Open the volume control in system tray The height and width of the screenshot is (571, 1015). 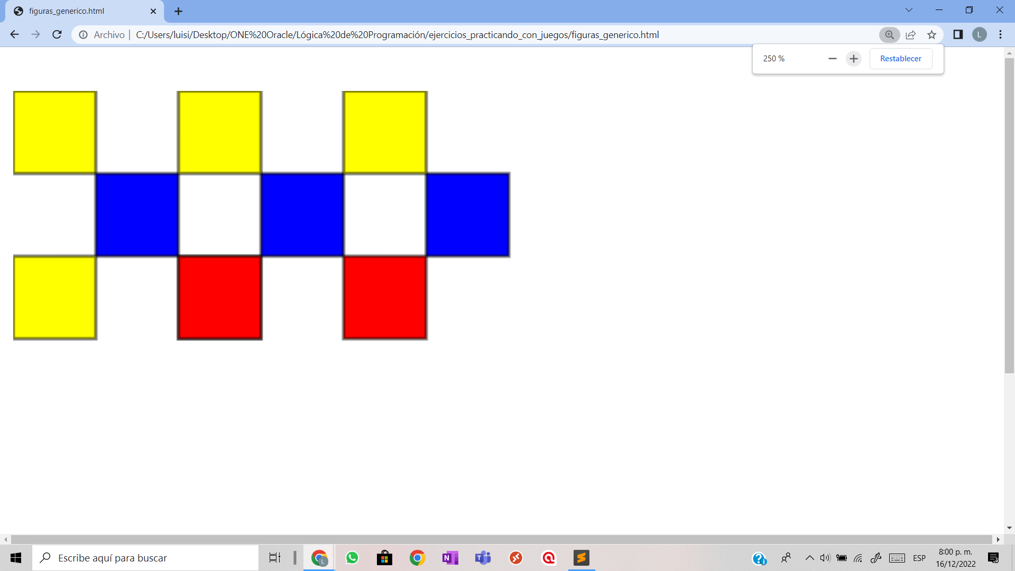[x=825, y=558]
